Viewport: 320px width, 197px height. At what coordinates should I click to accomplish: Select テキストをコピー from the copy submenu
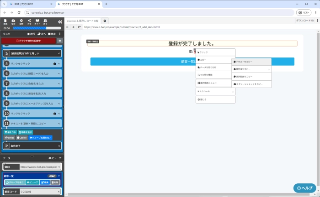pos(251,62)
